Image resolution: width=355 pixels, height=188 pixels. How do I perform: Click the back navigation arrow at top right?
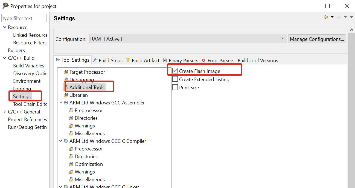click(325, 17)
